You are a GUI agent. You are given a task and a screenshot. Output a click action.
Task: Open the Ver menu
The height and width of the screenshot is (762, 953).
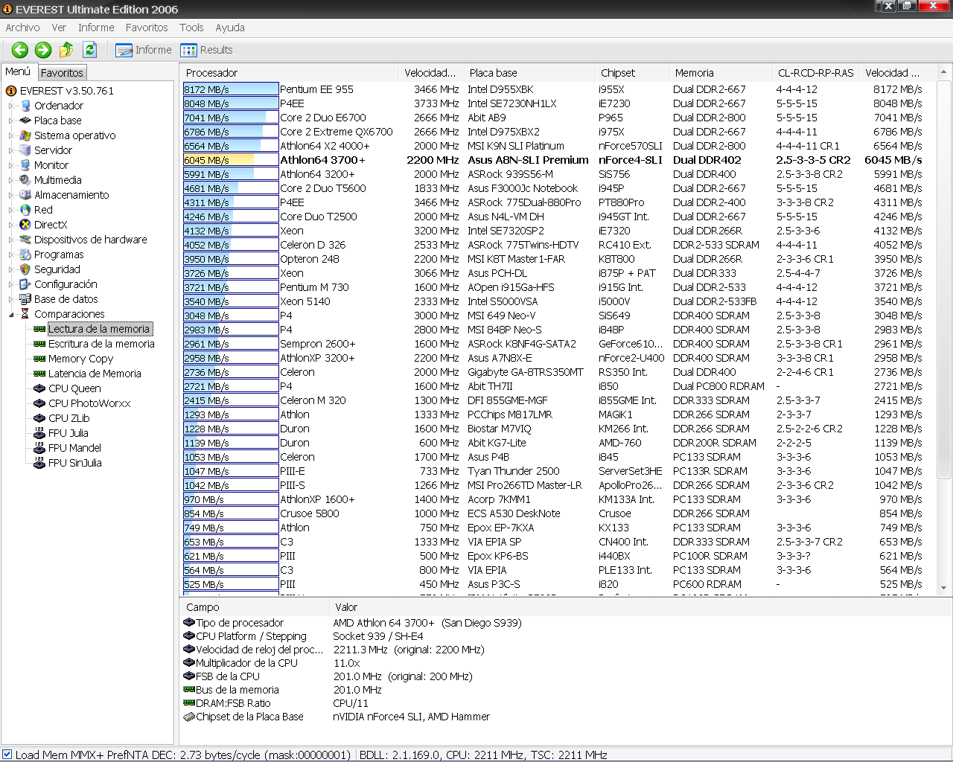point(59,28)
